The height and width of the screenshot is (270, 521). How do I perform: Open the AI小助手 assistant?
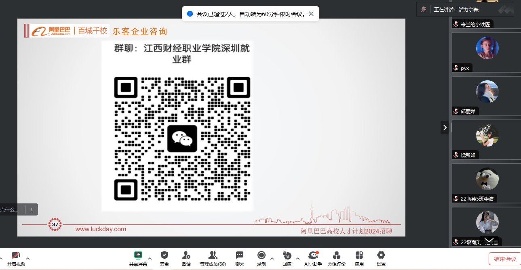pyautogui.click(x=313, y=257)
